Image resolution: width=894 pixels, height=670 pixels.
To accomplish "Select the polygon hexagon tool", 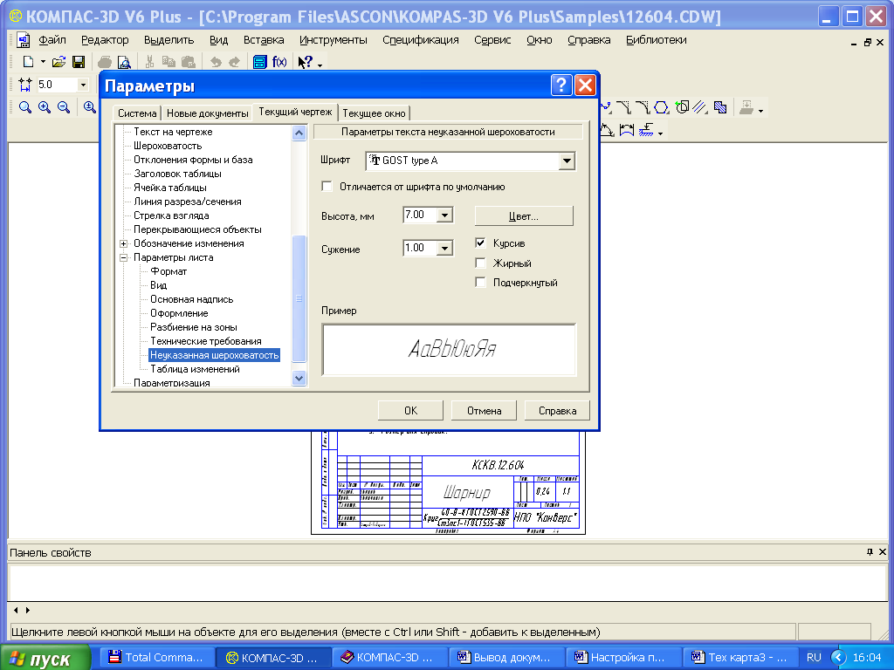I will 662,107.
